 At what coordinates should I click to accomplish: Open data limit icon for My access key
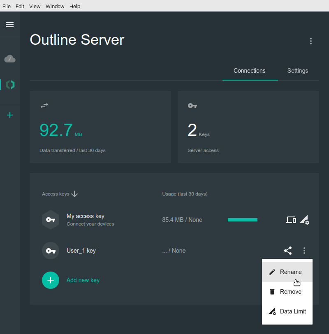click(x=304, y=220)
